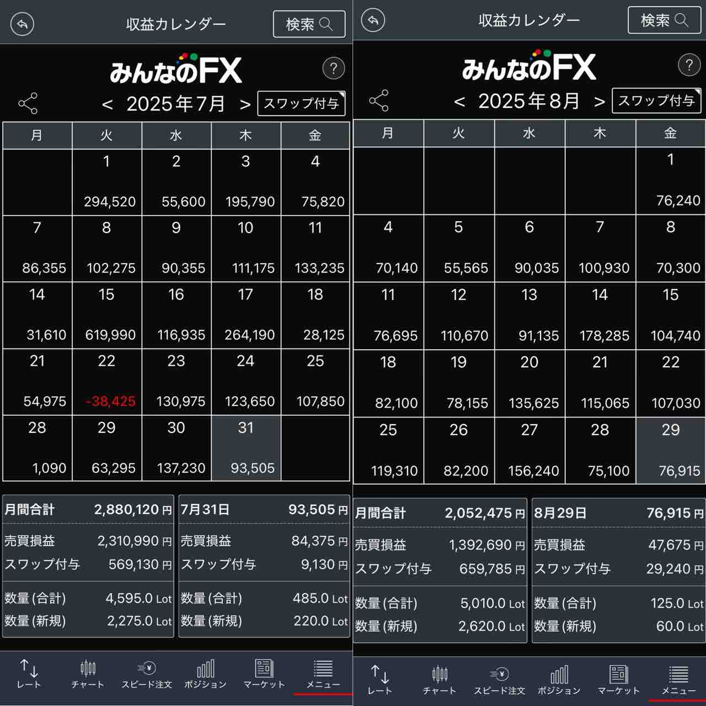Open スピード注文 tab on July screen

147,673
